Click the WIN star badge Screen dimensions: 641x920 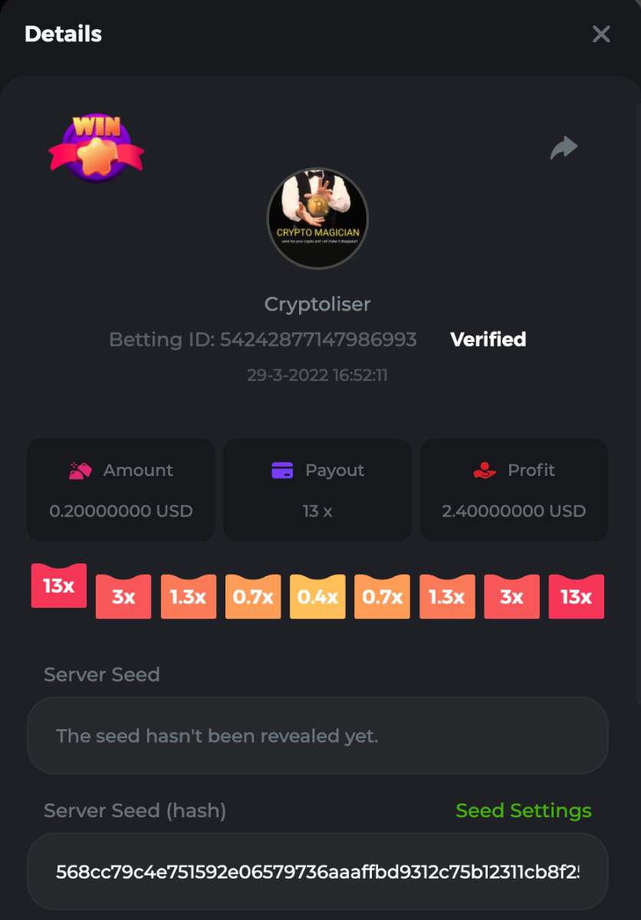(97, 148)
